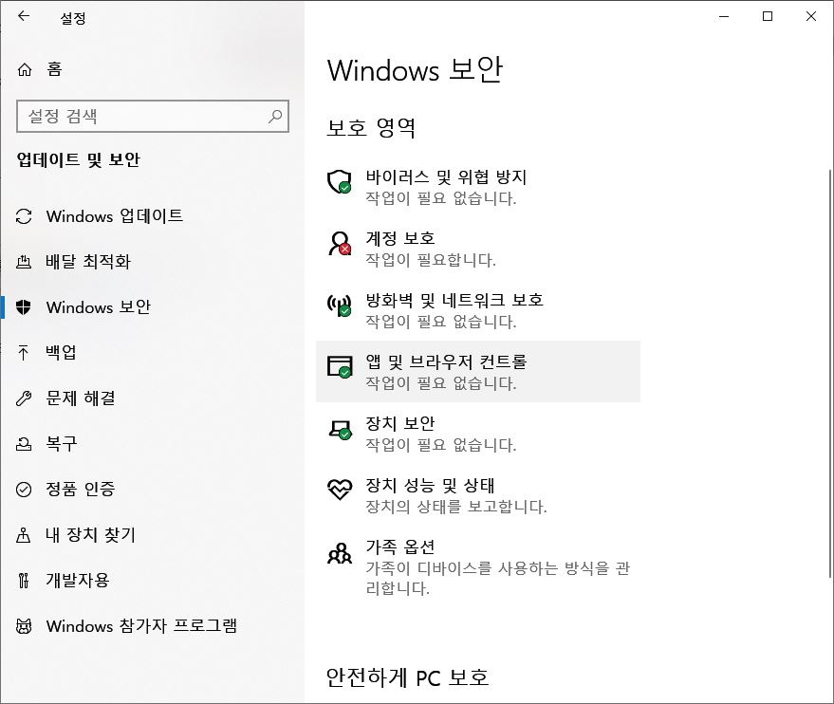Open 장치 보안 protection area

click(477, 434)
